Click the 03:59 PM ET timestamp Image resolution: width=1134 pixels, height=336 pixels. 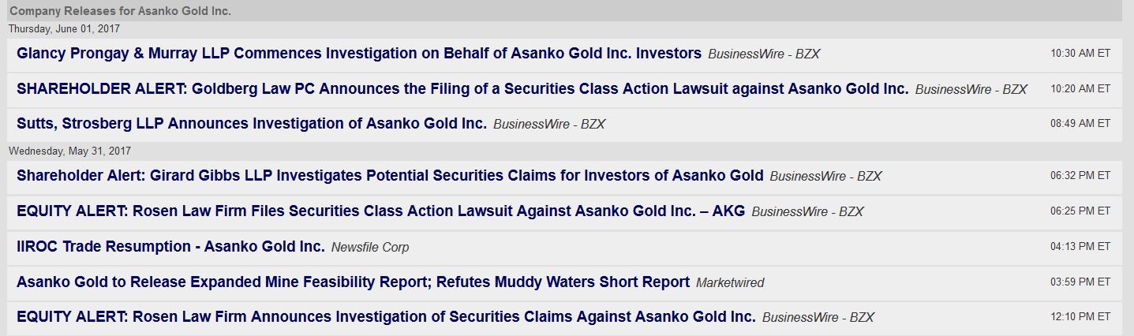1080,282
